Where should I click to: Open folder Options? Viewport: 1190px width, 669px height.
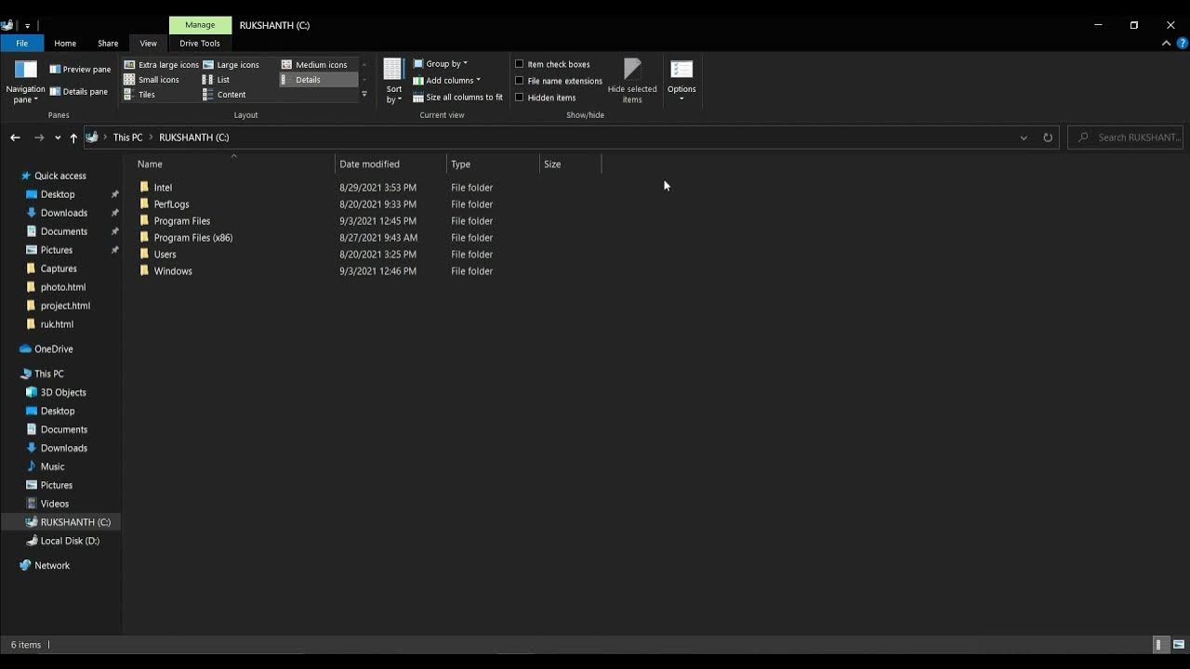681,82
